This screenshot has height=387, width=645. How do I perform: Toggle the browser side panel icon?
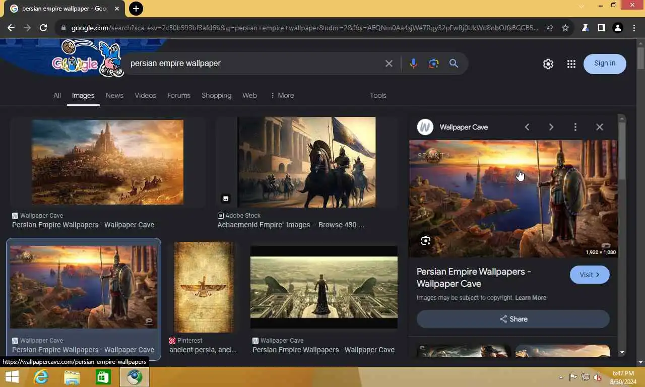601,28
